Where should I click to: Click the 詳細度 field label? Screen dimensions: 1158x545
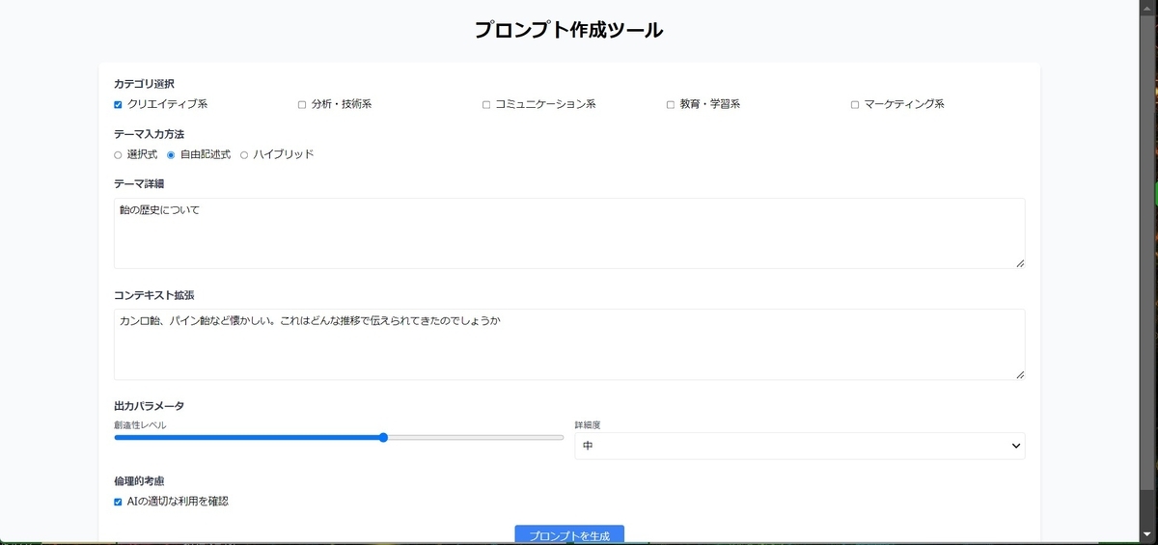click(x=588, y=424)
